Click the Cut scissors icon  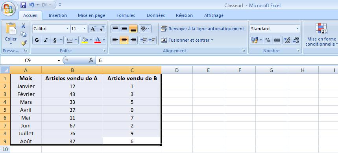click(24, 26)
